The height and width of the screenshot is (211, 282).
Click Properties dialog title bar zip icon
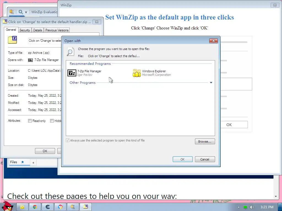click(x=5, y=22)
